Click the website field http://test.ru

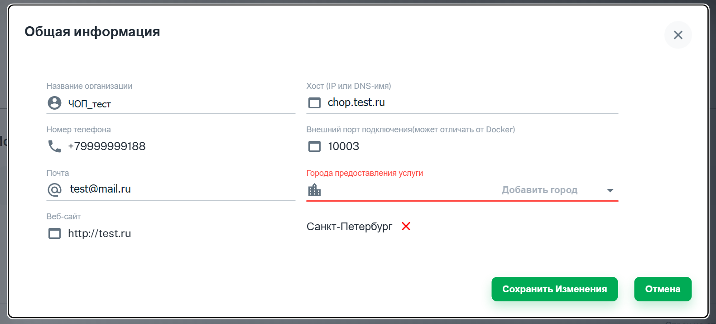click(x=181, y=233)
